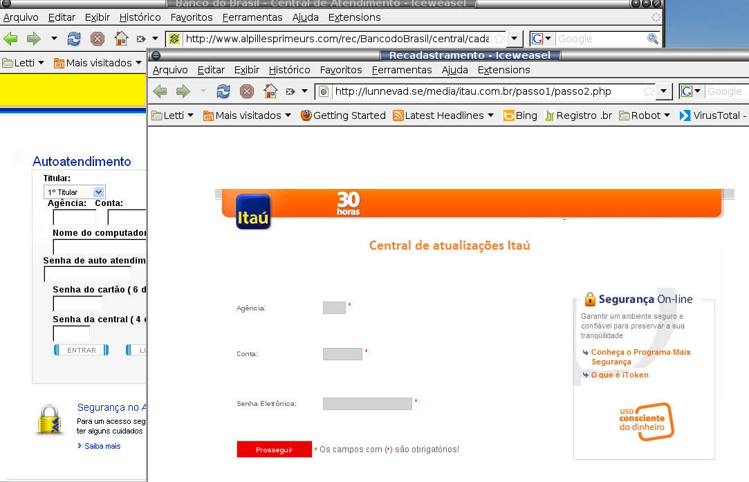Click Itaú logo on the page
Screen dimensions: 749x482
pos(253,212)
